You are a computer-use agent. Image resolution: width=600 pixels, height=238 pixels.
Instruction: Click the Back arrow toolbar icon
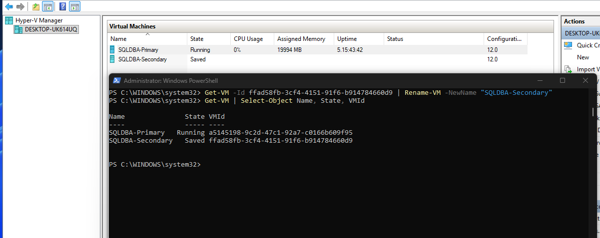9,6
